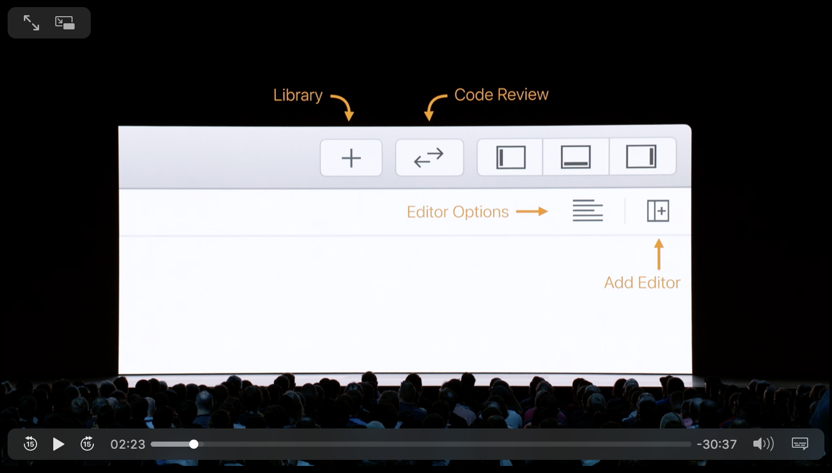832x473 pixels.
Task: Click the "Editor Options" label on the slide
Action: [458, 212]
